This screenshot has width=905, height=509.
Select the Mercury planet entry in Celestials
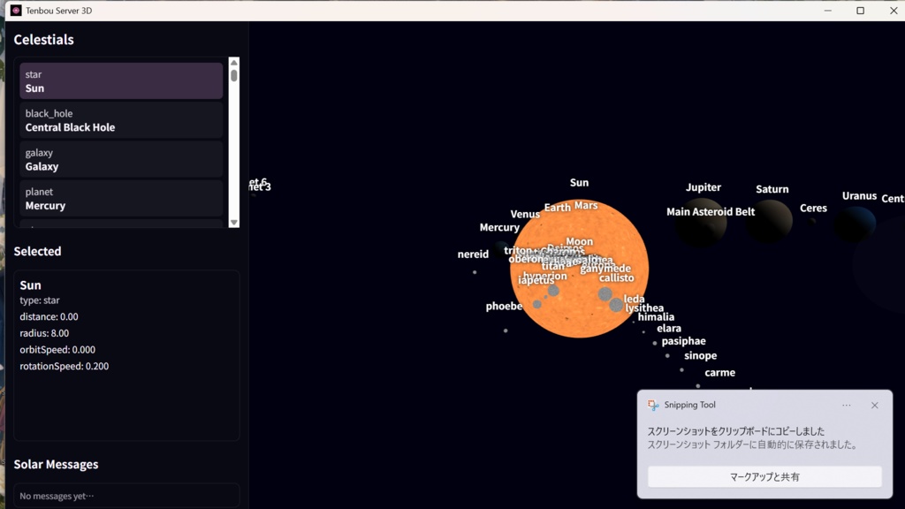pos(120,198)
